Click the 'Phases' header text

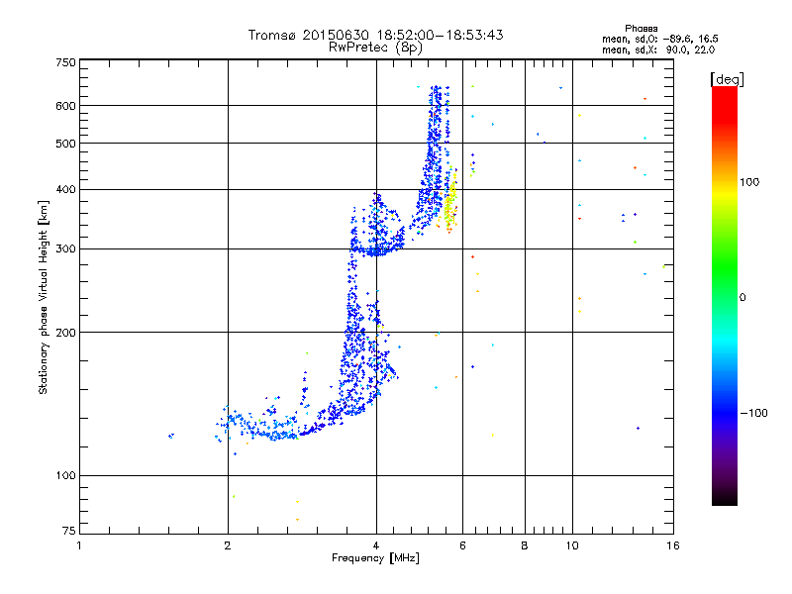coord(641,29)
